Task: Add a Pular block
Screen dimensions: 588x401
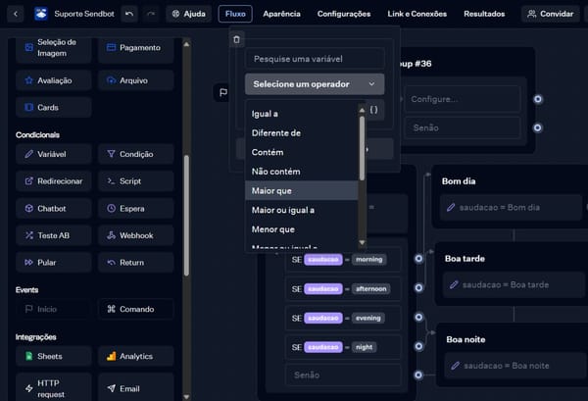Action: click(x=54, y=262)
